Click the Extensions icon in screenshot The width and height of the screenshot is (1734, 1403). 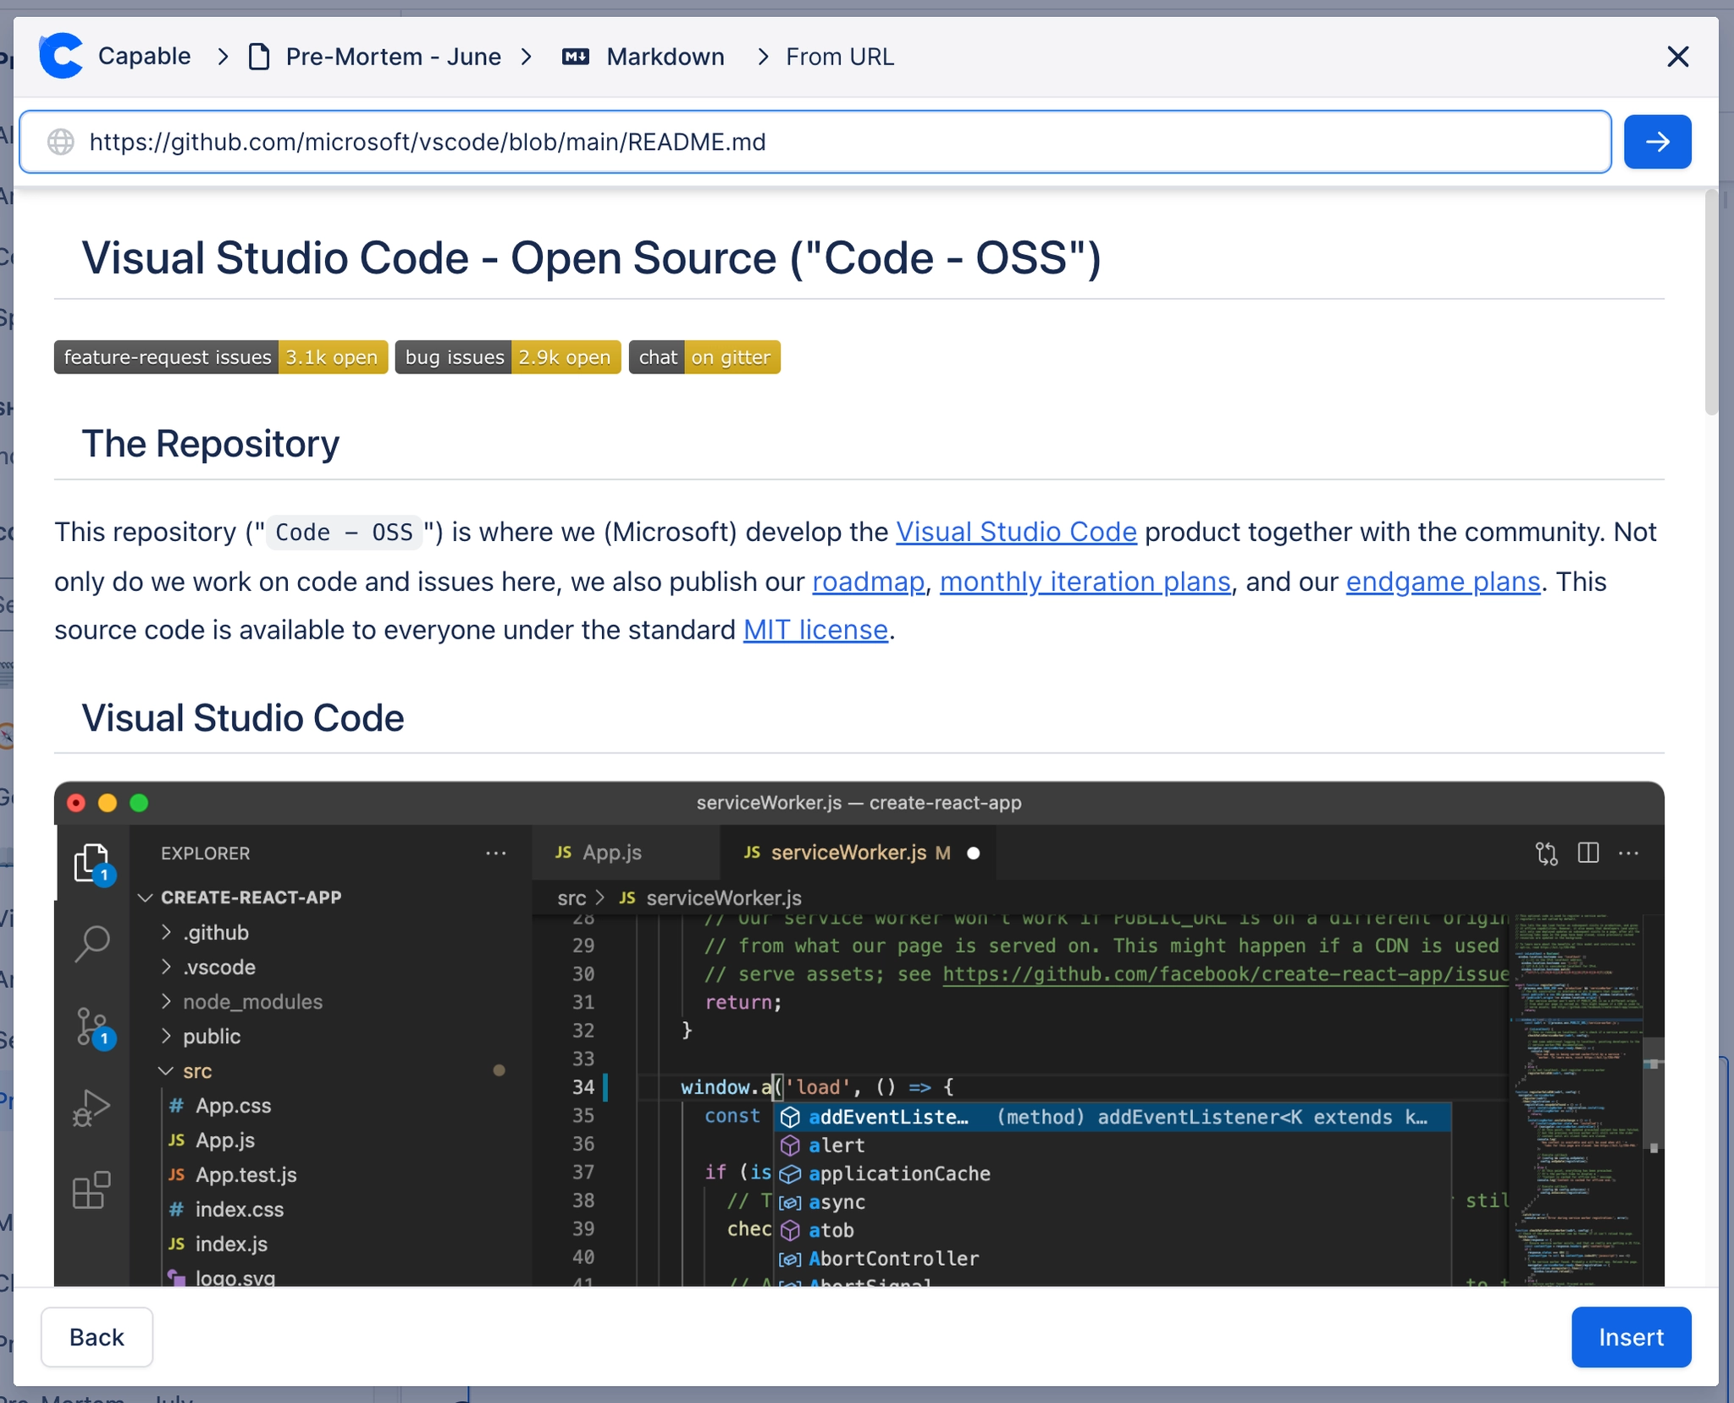coord(91,1190)
